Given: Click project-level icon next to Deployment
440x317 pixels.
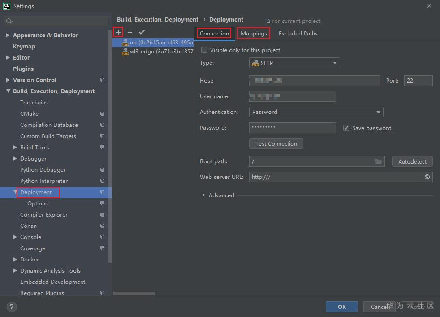Looking at the screenshot, I should coord(103,192).
